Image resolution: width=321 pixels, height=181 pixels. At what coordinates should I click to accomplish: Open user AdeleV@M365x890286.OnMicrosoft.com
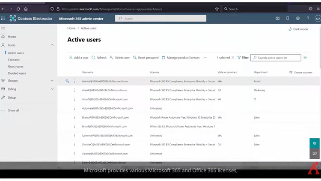pyautogui.click(x=105, y=81)
